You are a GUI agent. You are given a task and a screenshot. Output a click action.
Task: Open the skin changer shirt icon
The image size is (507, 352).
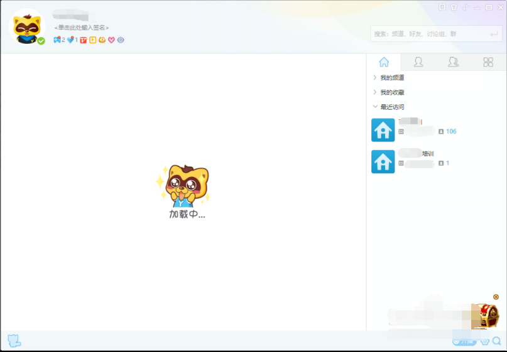pyautogui.click(x=454, y=8)
